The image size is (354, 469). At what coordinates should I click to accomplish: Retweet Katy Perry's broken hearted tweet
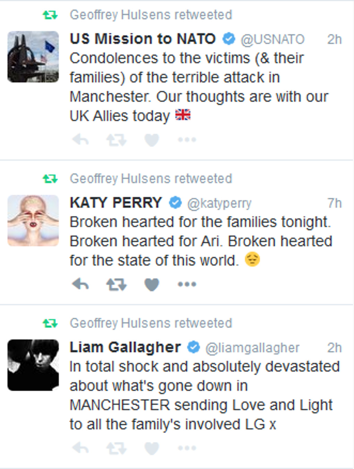[x=116, y=285]
